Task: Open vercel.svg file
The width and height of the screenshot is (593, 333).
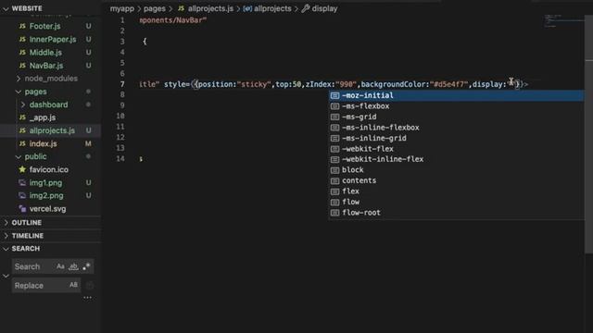Action: (47, 209)
